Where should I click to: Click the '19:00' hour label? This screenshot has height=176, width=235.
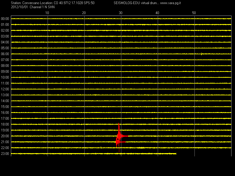point(5,130)
